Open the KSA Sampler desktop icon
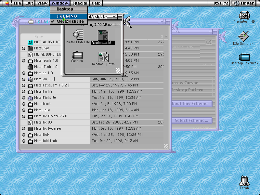This screenshot has width=260, height=195. (x=243, y=36)
